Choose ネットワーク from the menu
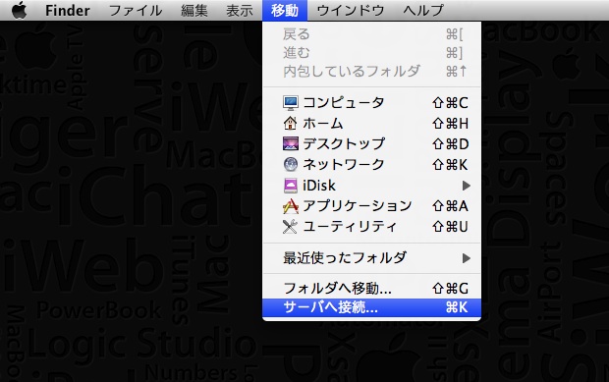 [x=371, y=165]
